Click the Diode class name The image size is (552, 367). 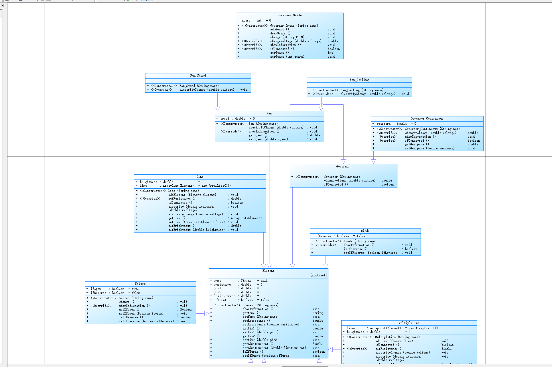pos(365,231)
